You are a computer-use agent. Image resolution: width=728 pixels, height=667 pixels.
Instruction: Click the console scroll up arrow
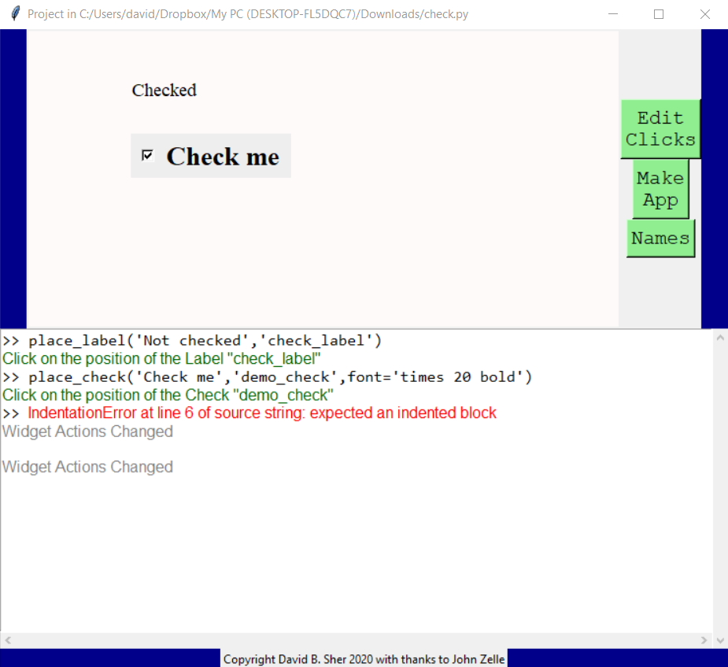pyautogui.click(x=720, y=338)
